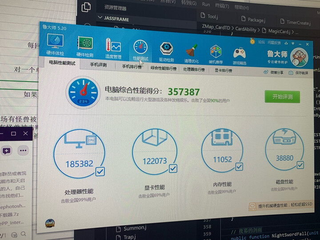Click CardAbility in VS Code breadcrumb
Image resolution: width=320 pixels, height=240 pixels.
tap(246, 29)
